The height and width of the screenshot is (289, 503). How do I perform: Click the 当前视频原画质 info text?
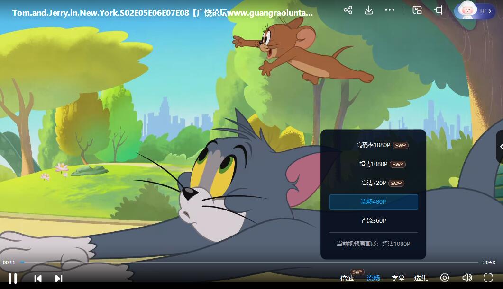point(374,244)
